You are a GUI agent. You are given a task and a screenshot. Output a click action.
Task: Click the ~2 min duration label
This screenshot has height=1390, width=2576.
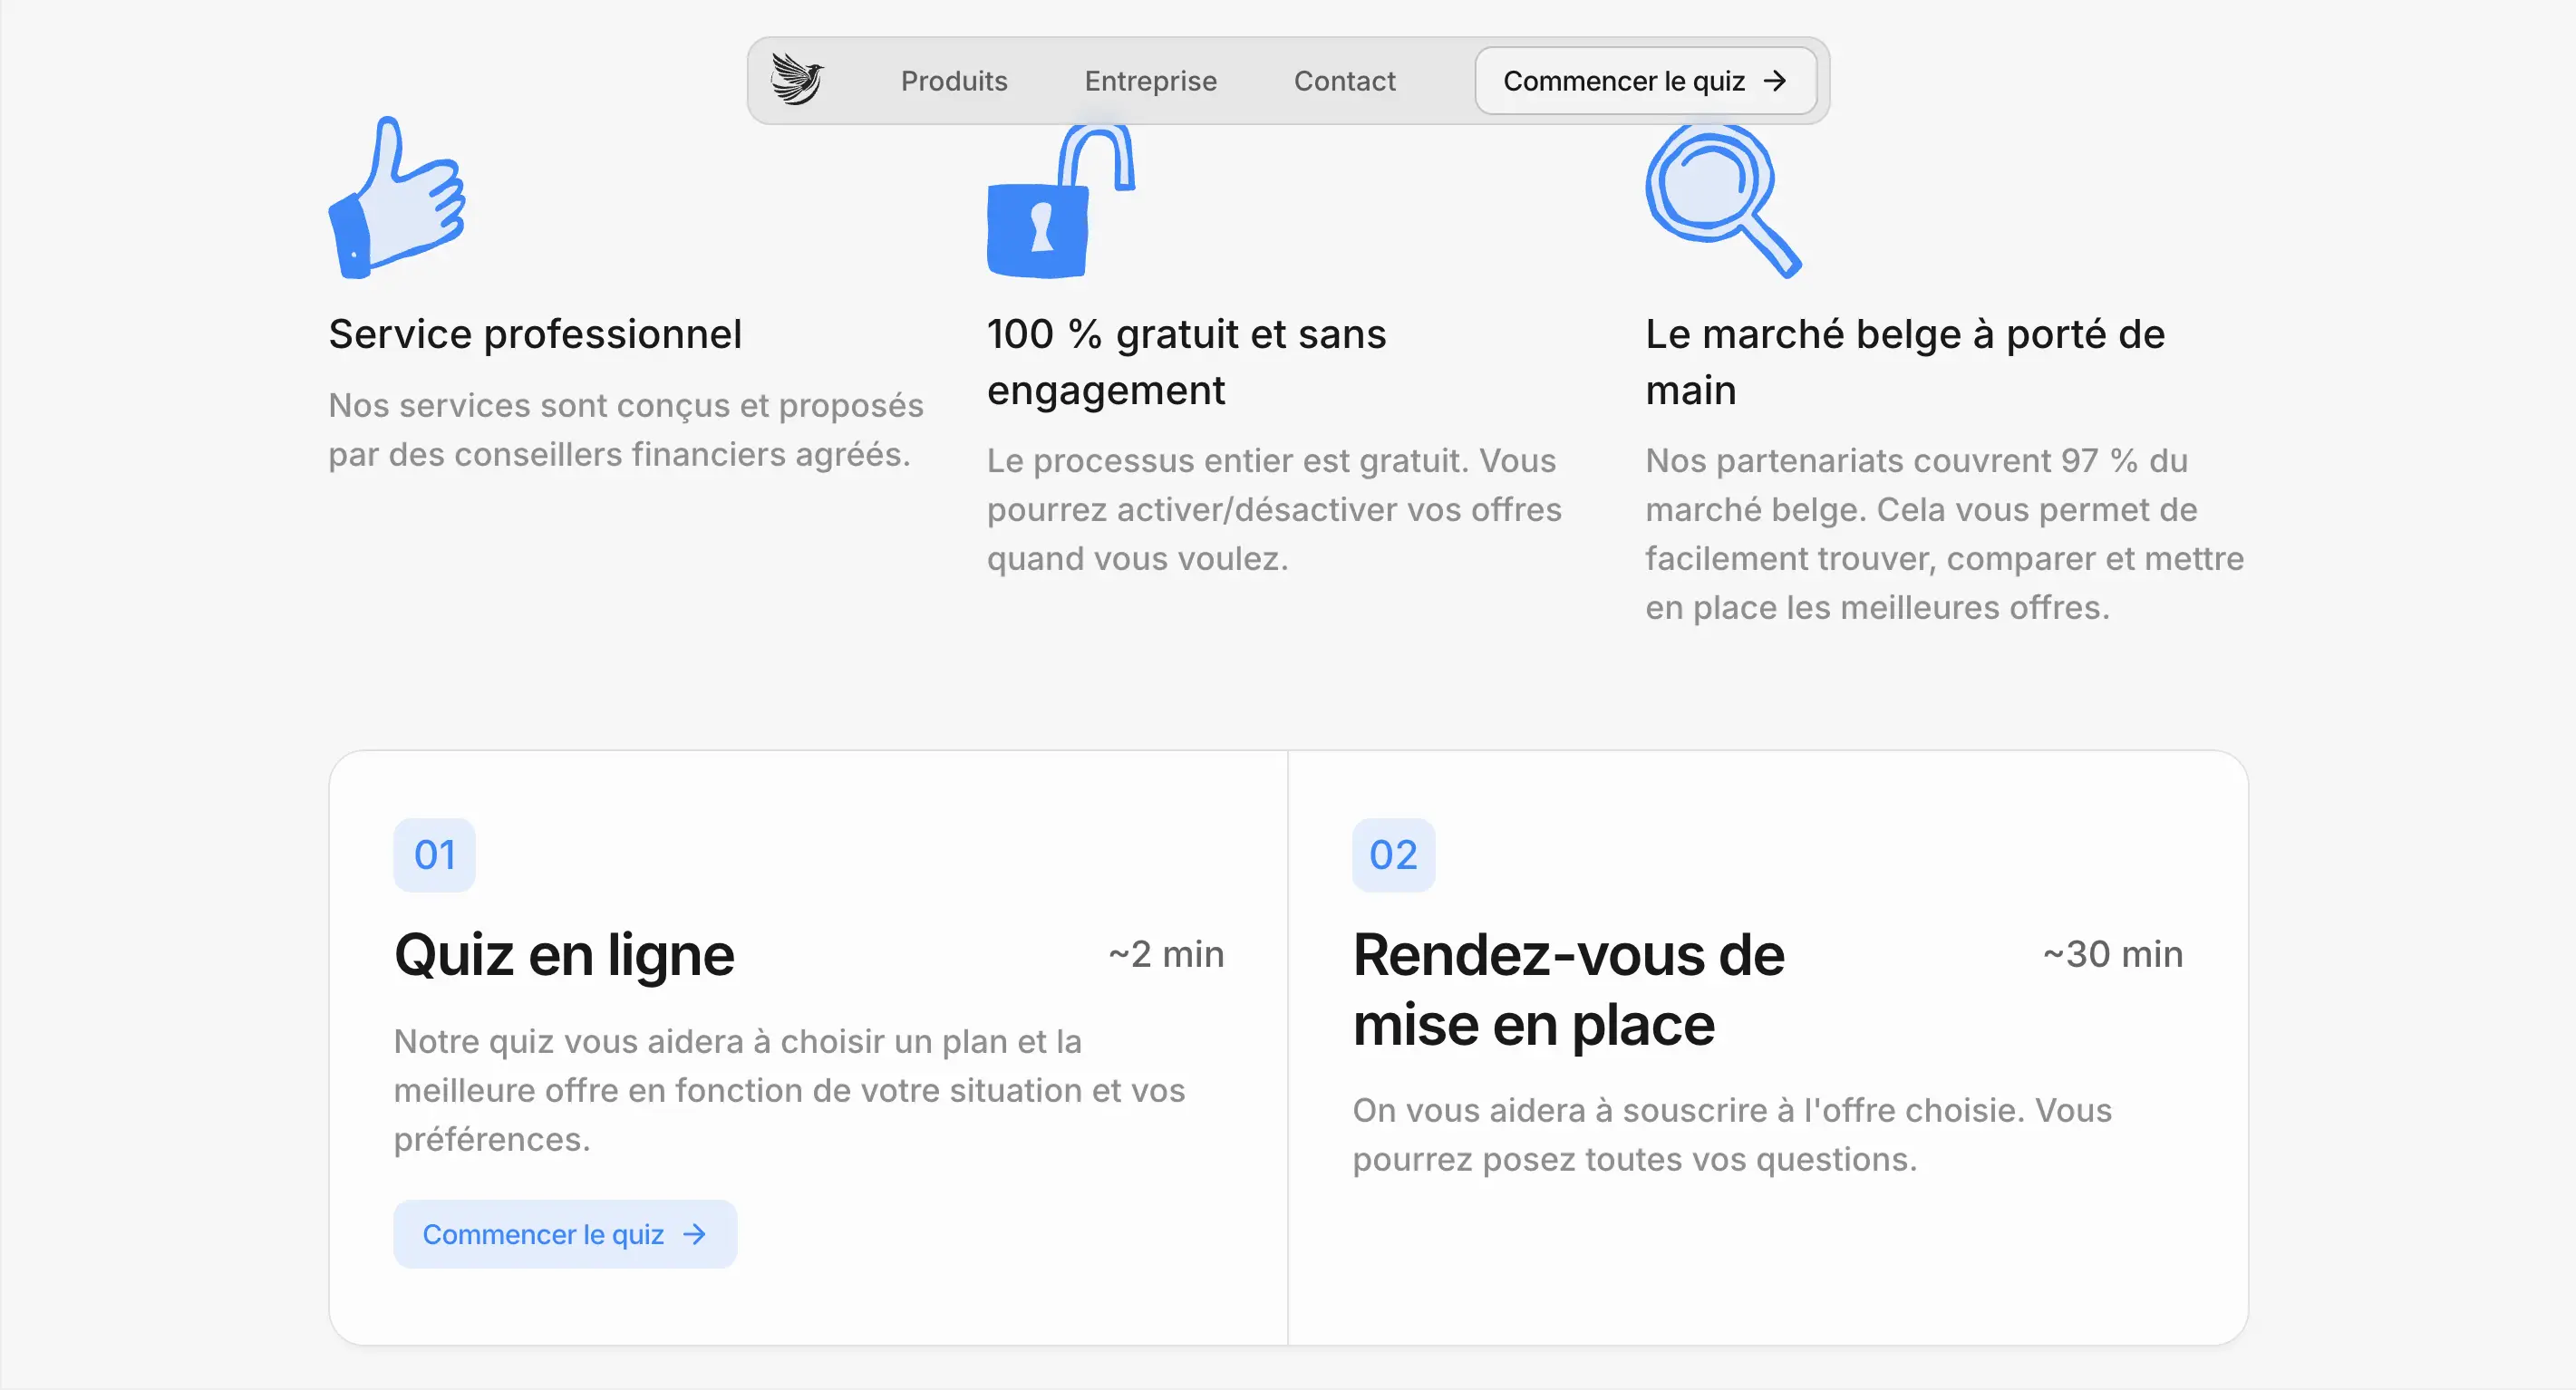[1166, 954]
